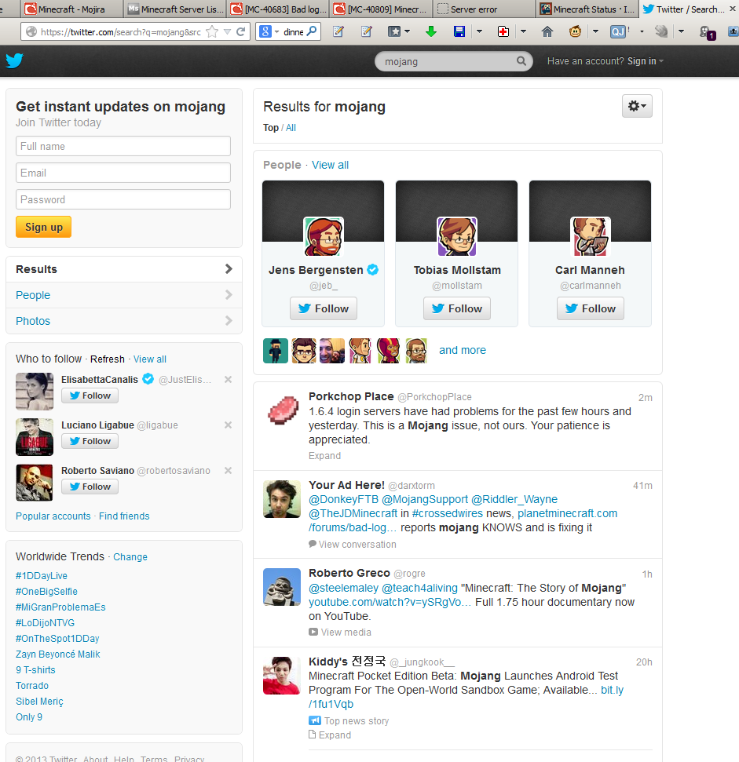Select Results in sidebar navigation
This screenshot has height=762, width=739.
124,269
